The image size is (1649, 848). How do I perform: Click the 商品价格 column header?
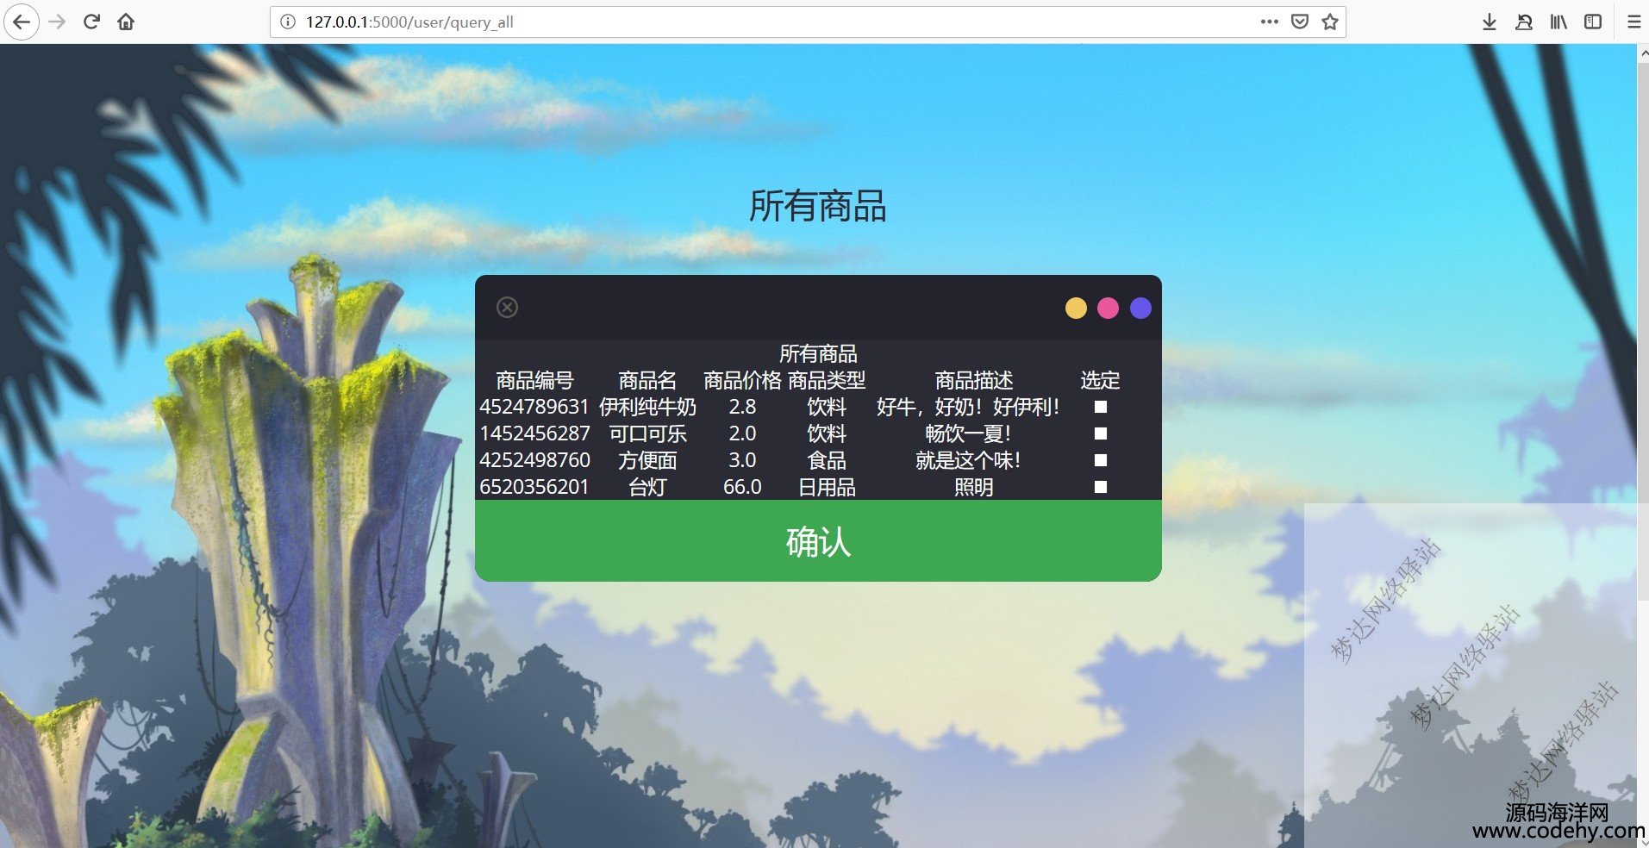pos(742,380)
